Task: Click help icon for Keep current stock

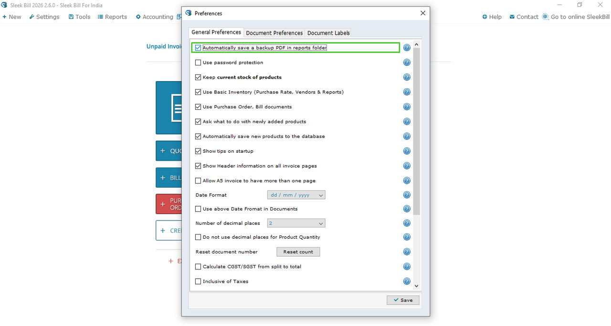Action: [407, 77]
